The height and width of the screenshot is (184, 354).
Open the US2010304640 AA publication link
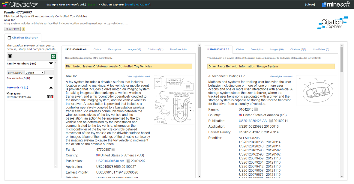(x=110, y=161)
